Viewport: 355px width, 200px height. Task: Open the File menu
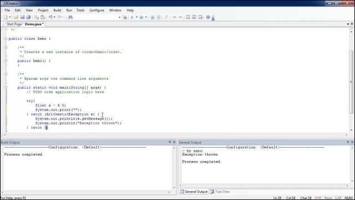coord(7,10)
